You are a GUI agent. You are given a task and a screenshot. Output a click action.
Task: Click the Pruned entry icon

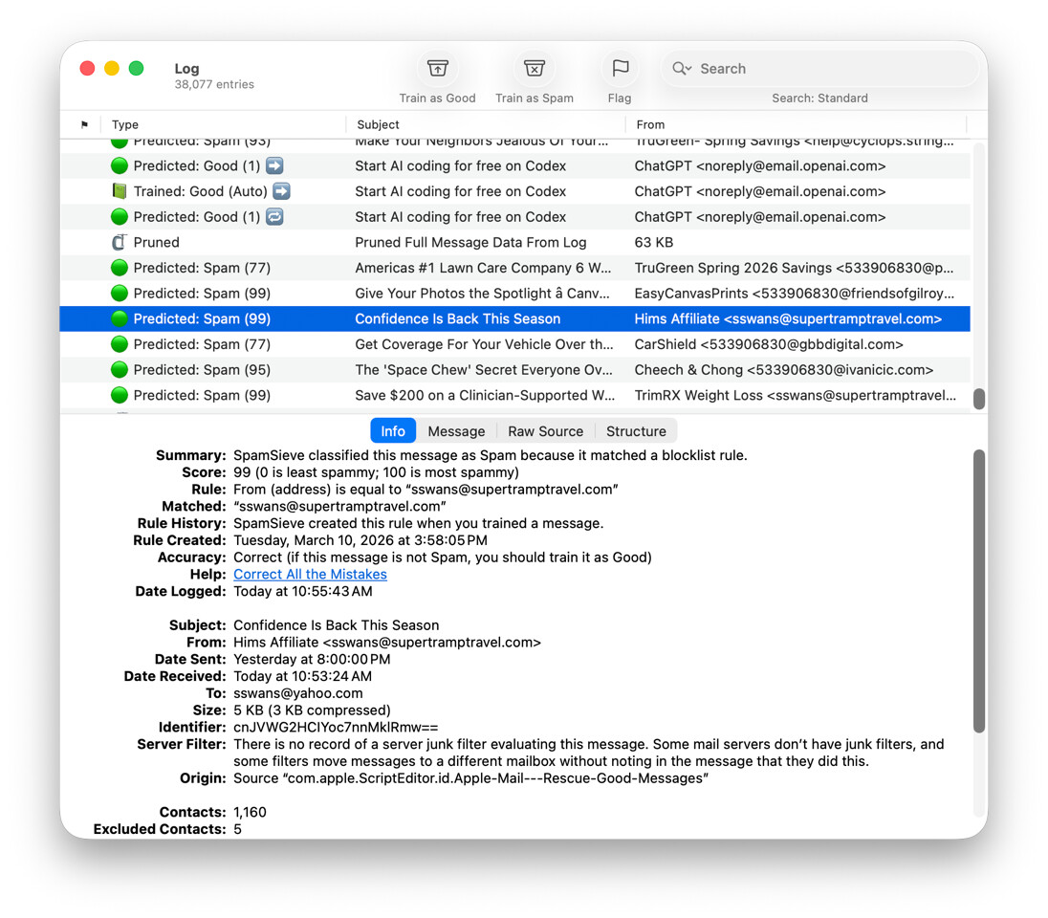pyautogui.click(x=120, y=243)
